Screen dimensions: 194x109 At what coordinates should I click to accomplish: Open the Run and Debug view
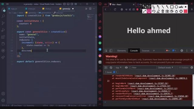click(x=3, y=30)
